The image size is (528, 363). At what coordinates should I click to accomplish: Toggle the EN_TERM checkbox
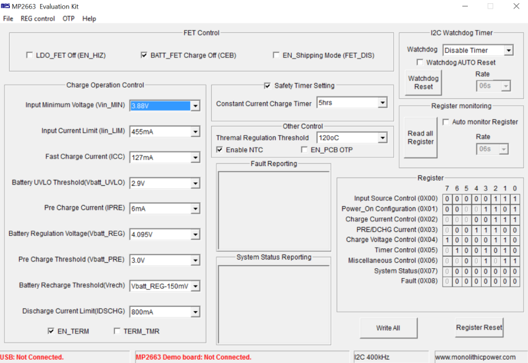point(51,331)
